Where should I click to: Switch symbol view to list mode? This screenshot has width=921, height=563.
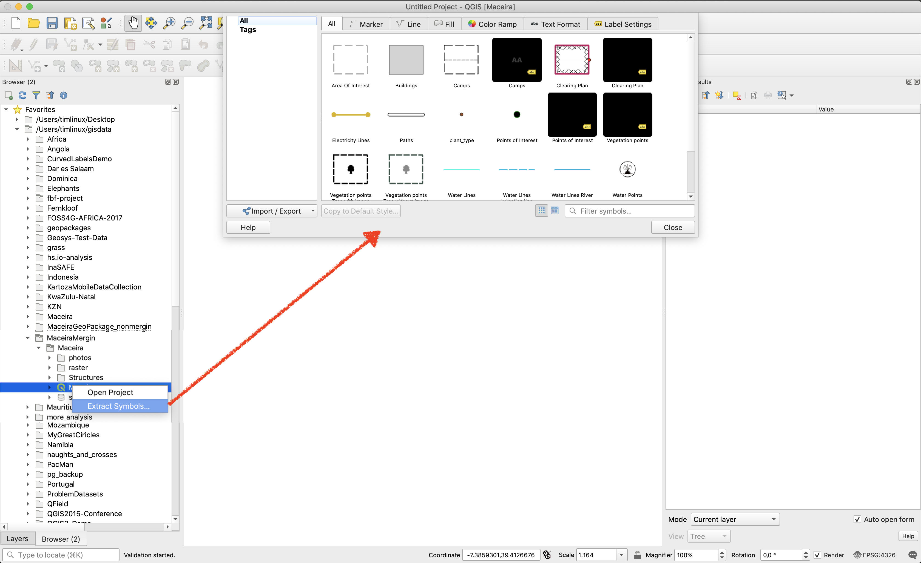point(555,211)
